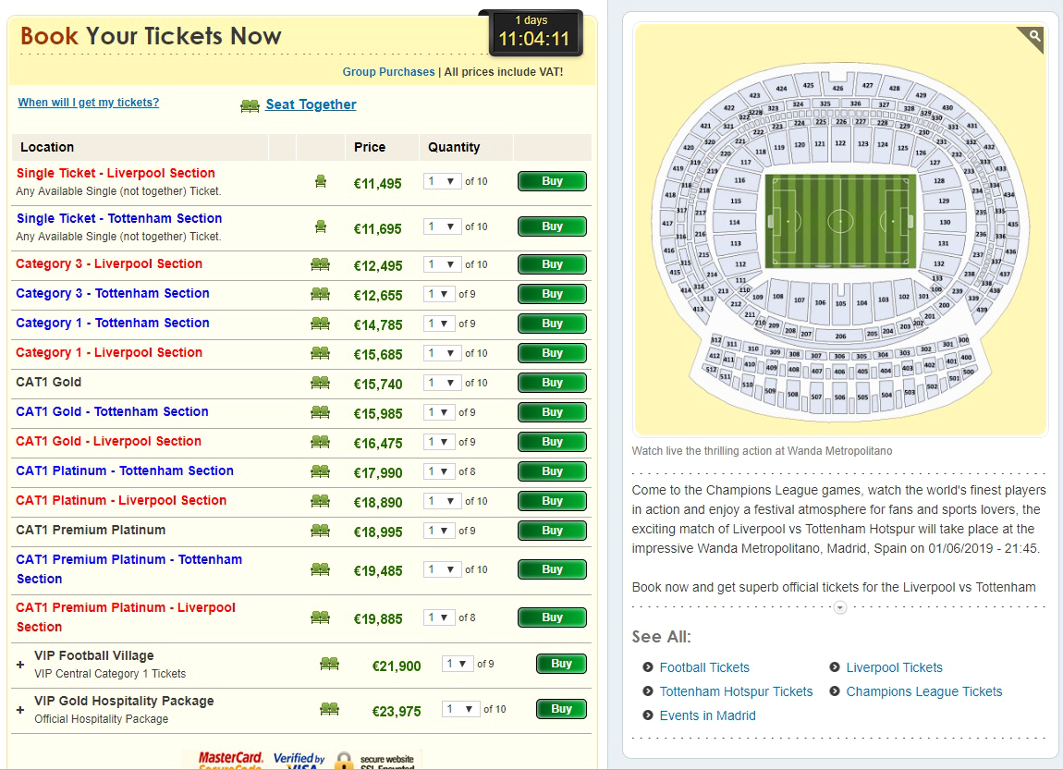Click the Seat Together seats icon
Image resolution: width=1063 pixels, height=770 pixels.
(x=250, y=105)
